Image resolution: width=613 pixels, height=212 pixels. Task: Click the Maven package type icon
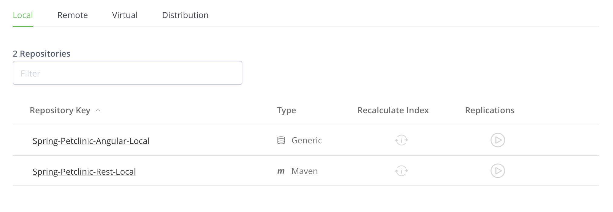click(x=281, y=171)
